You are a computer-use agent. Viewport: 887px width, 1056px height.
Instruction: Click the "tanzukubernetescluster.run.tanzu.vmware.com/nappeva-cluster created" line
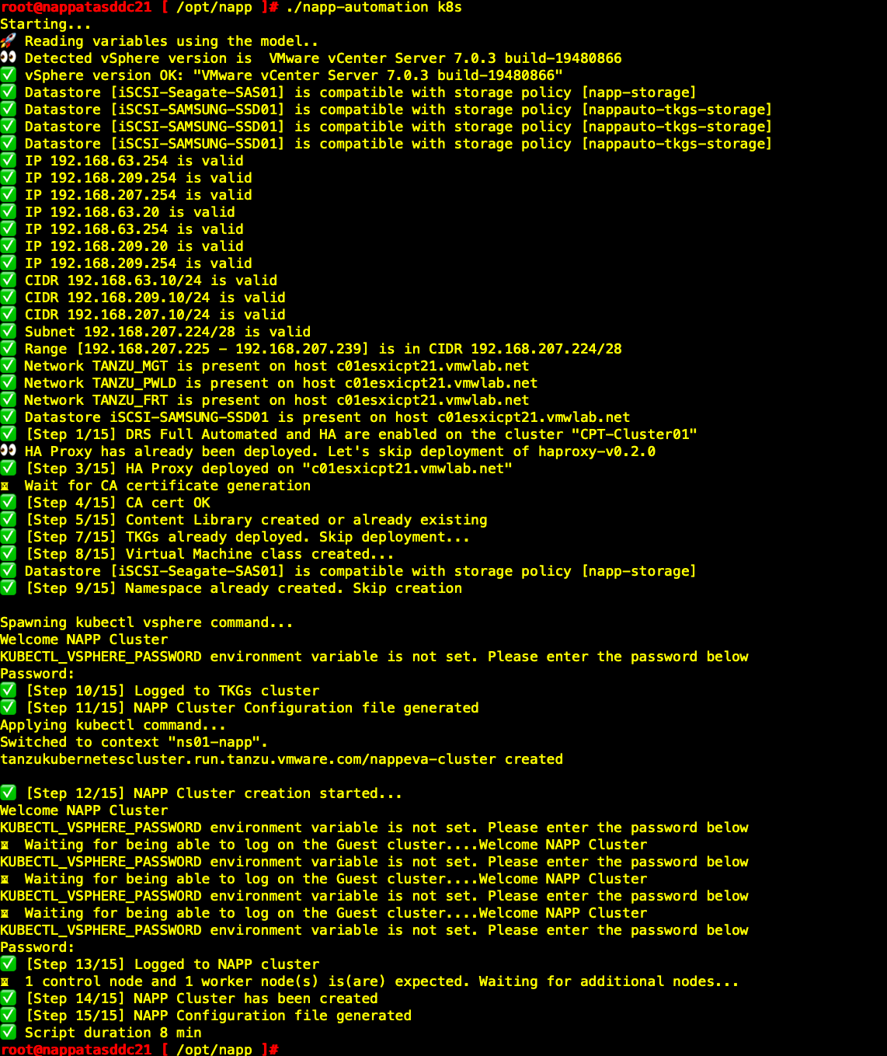282,759
